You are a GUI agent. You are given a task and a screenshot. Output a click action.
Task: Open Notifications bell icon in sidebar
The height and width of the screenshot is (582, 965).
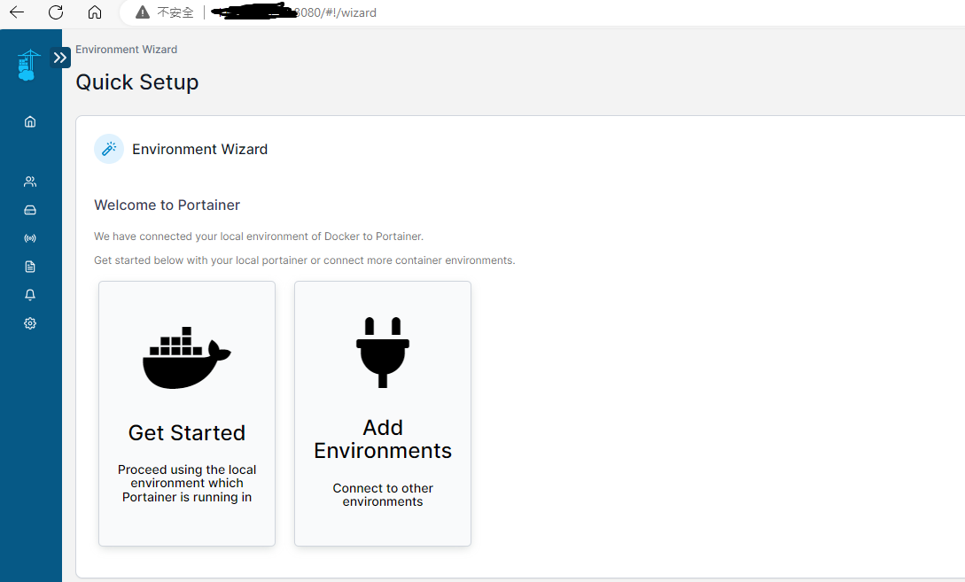pos(30,295)
